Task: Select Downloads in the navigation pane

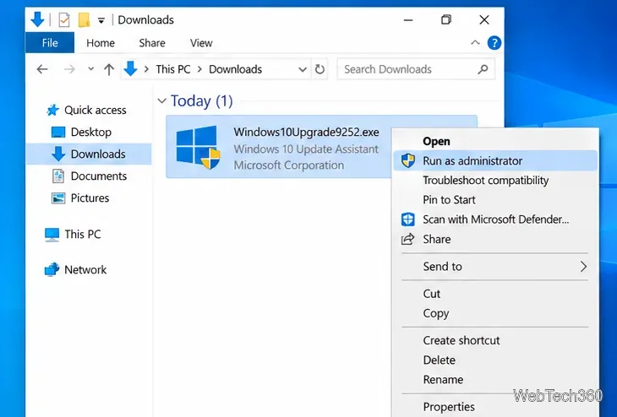Action: pyautogui.click(x=89, y=154)
